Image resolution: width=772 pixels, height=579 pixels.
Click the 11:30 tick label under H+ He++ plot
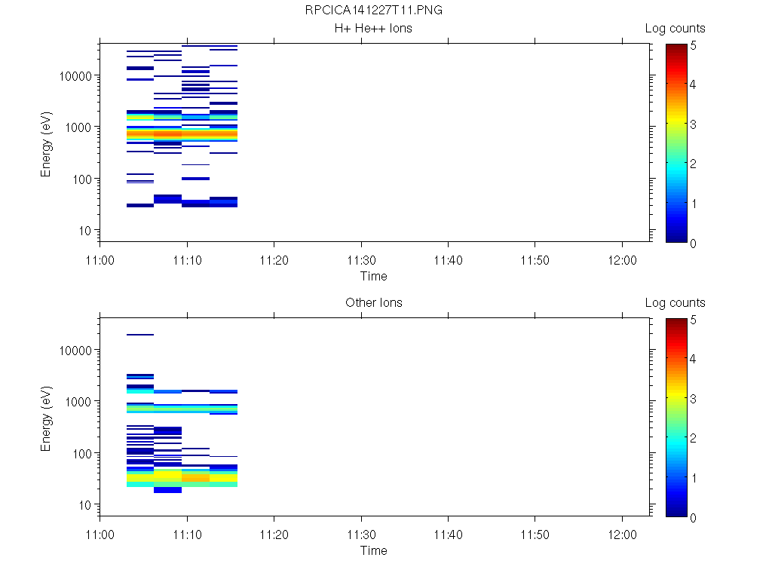tap(361, 260)
